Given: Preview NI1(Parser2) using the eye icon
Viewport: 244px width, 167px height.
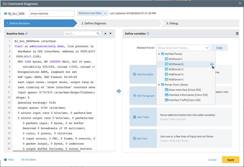Looking at the screenshot, I should click(x=212, y=64).
